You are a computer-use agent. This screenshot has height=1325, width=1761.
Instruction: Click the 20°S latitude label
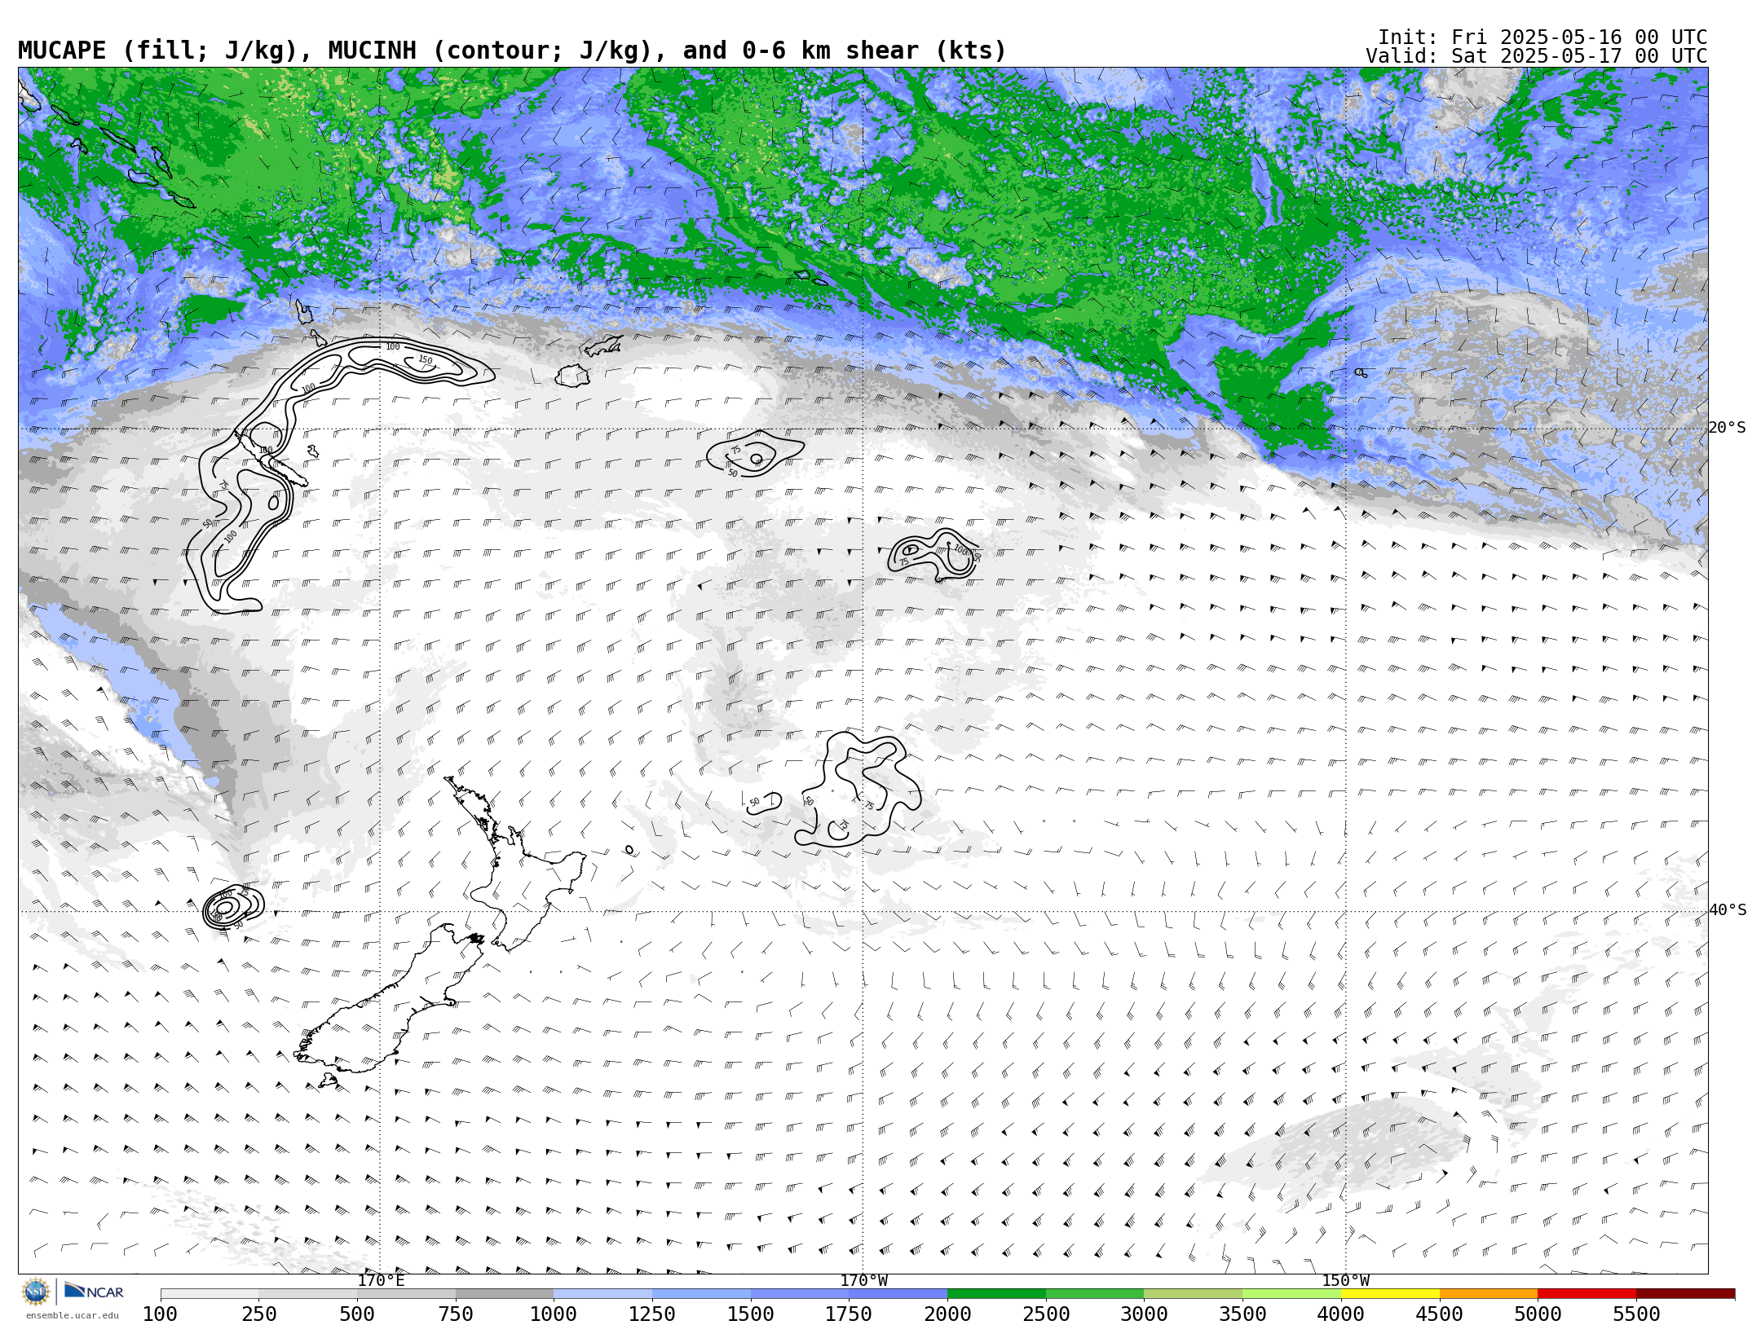1728,428
